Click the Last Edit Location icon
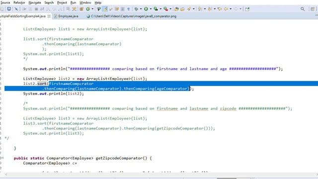318x179 pixels. [x=220, y=9]
